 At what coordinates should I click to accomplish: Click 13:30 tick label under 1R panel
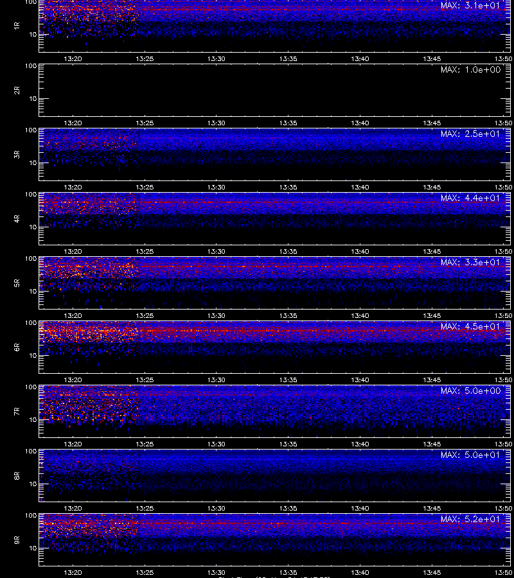[x=216, y=59]
